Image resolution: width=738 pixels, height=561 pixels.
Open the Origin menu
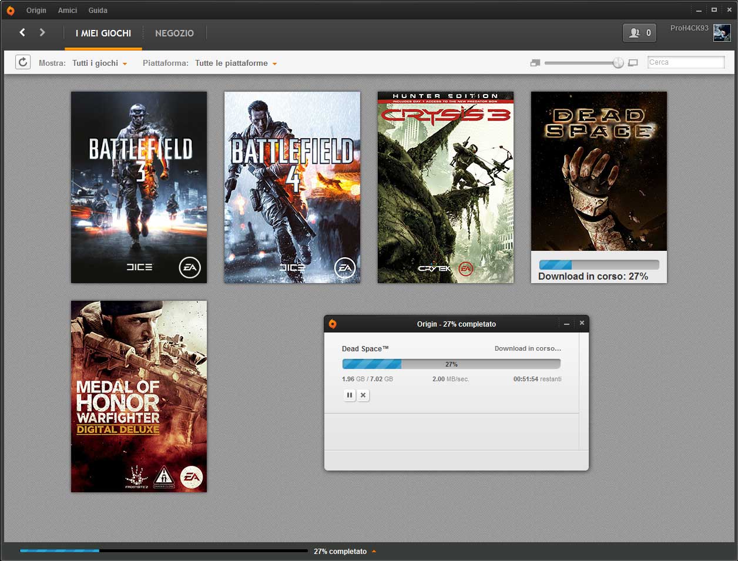point(36,11)
